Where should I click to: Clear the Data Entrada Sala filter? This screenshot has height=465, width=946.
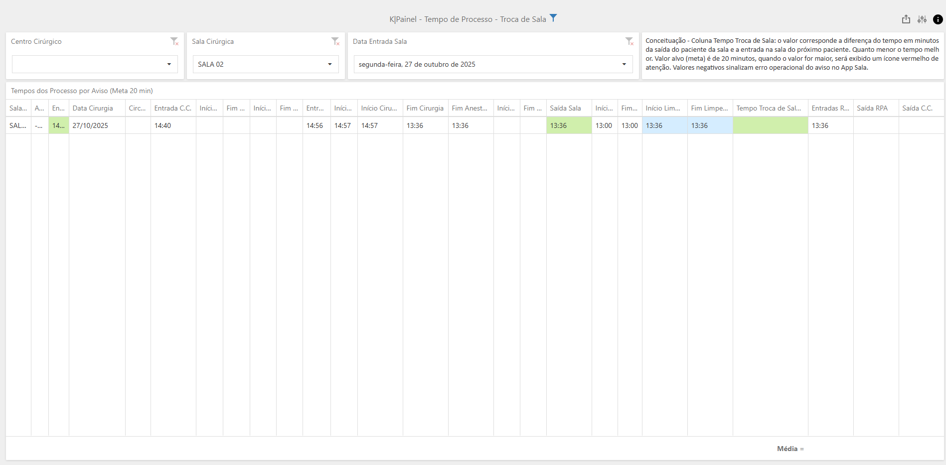point(629,41)
